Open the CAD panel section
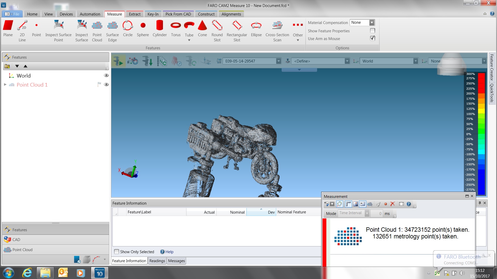This screenshot has width=497, height=279. [x=56, y=239]
